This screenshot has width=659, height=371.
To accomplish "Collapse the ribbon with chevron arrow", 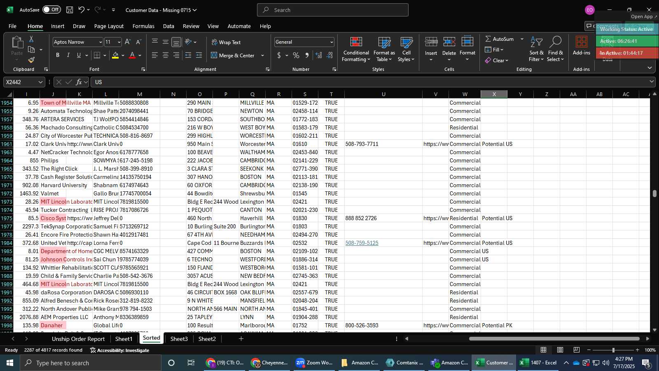I will click(650, 68).
